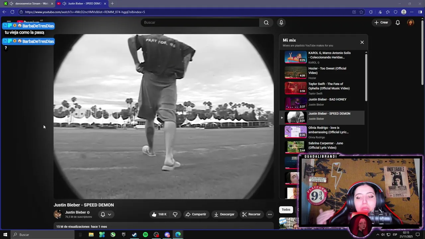Click the Descargar download button
Image resolution: width=425 pixels, height=239 pixels.
224,214
